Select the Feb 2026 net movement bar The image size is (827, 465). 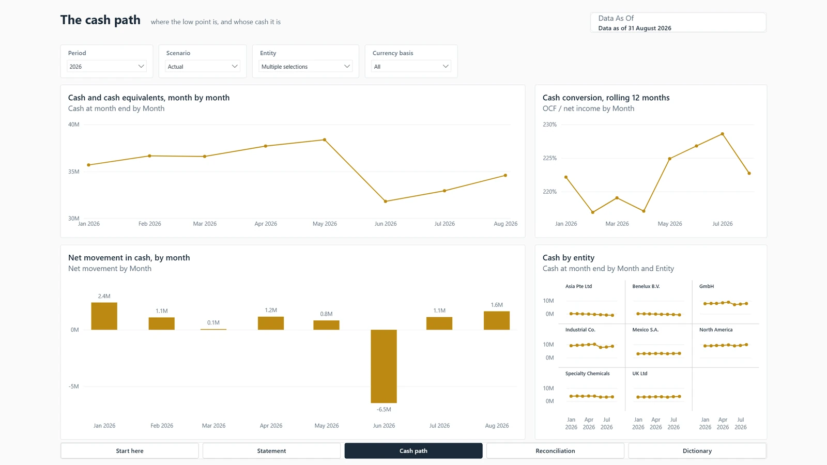click(x=162, y=323)
